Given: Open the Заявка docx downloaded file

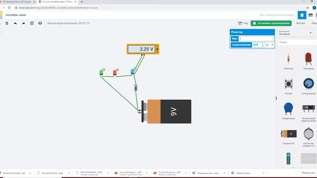Looking at the screenshot, I should [x=244, y=173].
